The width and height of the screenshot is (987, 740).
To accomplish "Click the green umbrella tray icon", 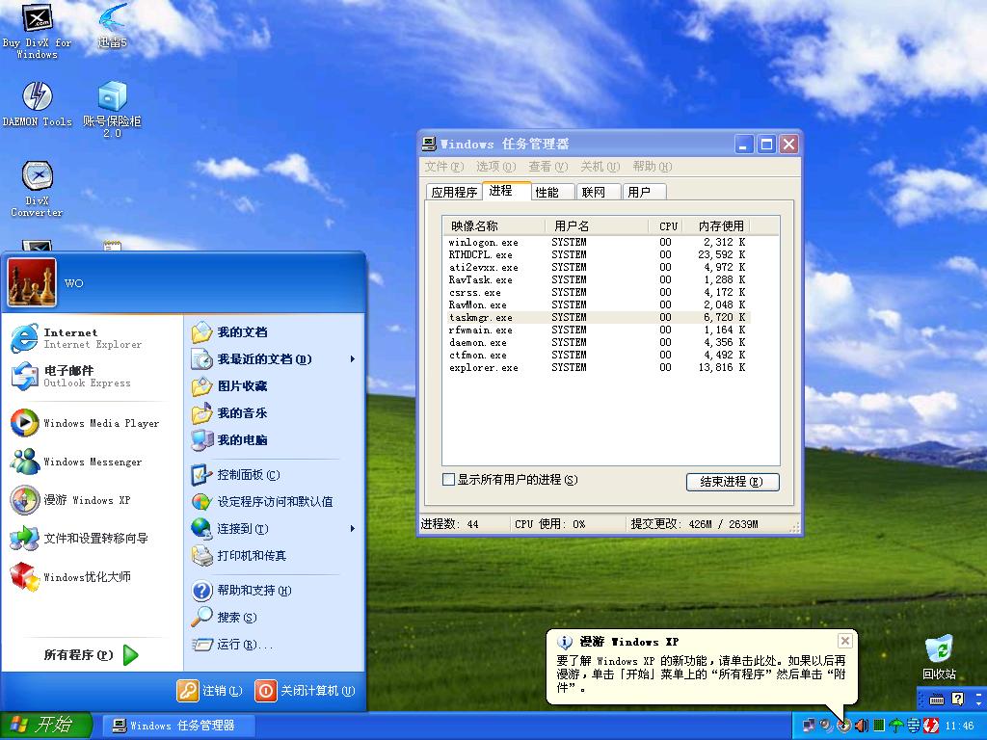I will point(896,726).
